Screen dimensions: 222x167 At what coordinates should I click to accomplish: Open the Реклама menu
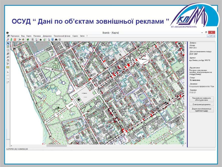click(x=37, y=36)
